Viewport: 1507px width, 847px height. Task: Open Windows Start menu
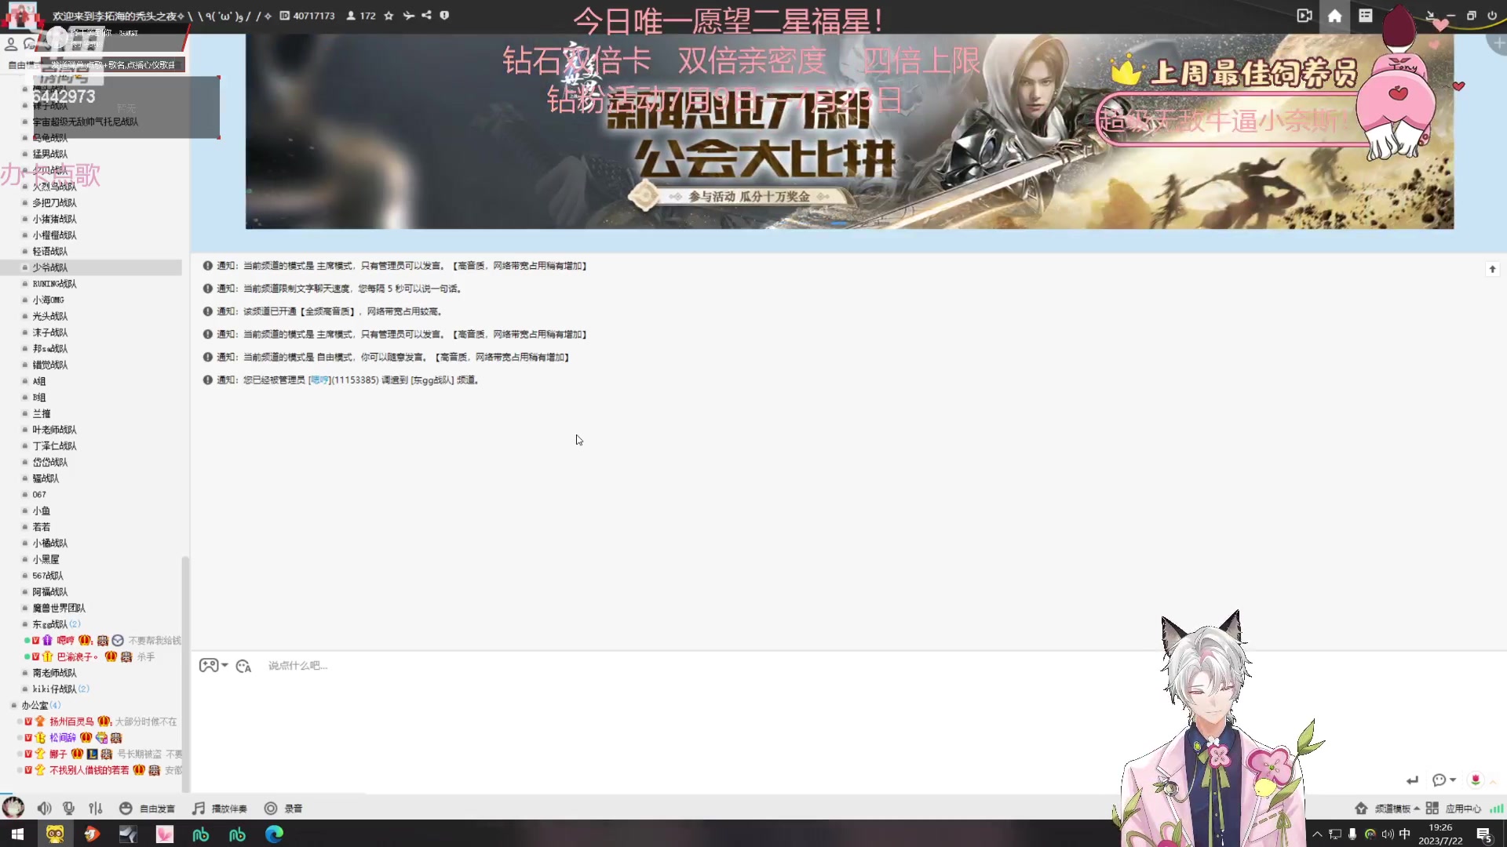[17, 834]
